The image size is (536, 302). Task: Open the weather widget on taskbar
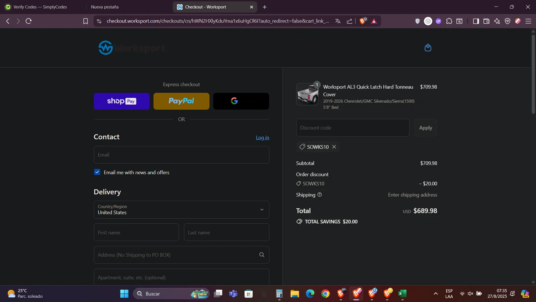click(x=25, y=294)
